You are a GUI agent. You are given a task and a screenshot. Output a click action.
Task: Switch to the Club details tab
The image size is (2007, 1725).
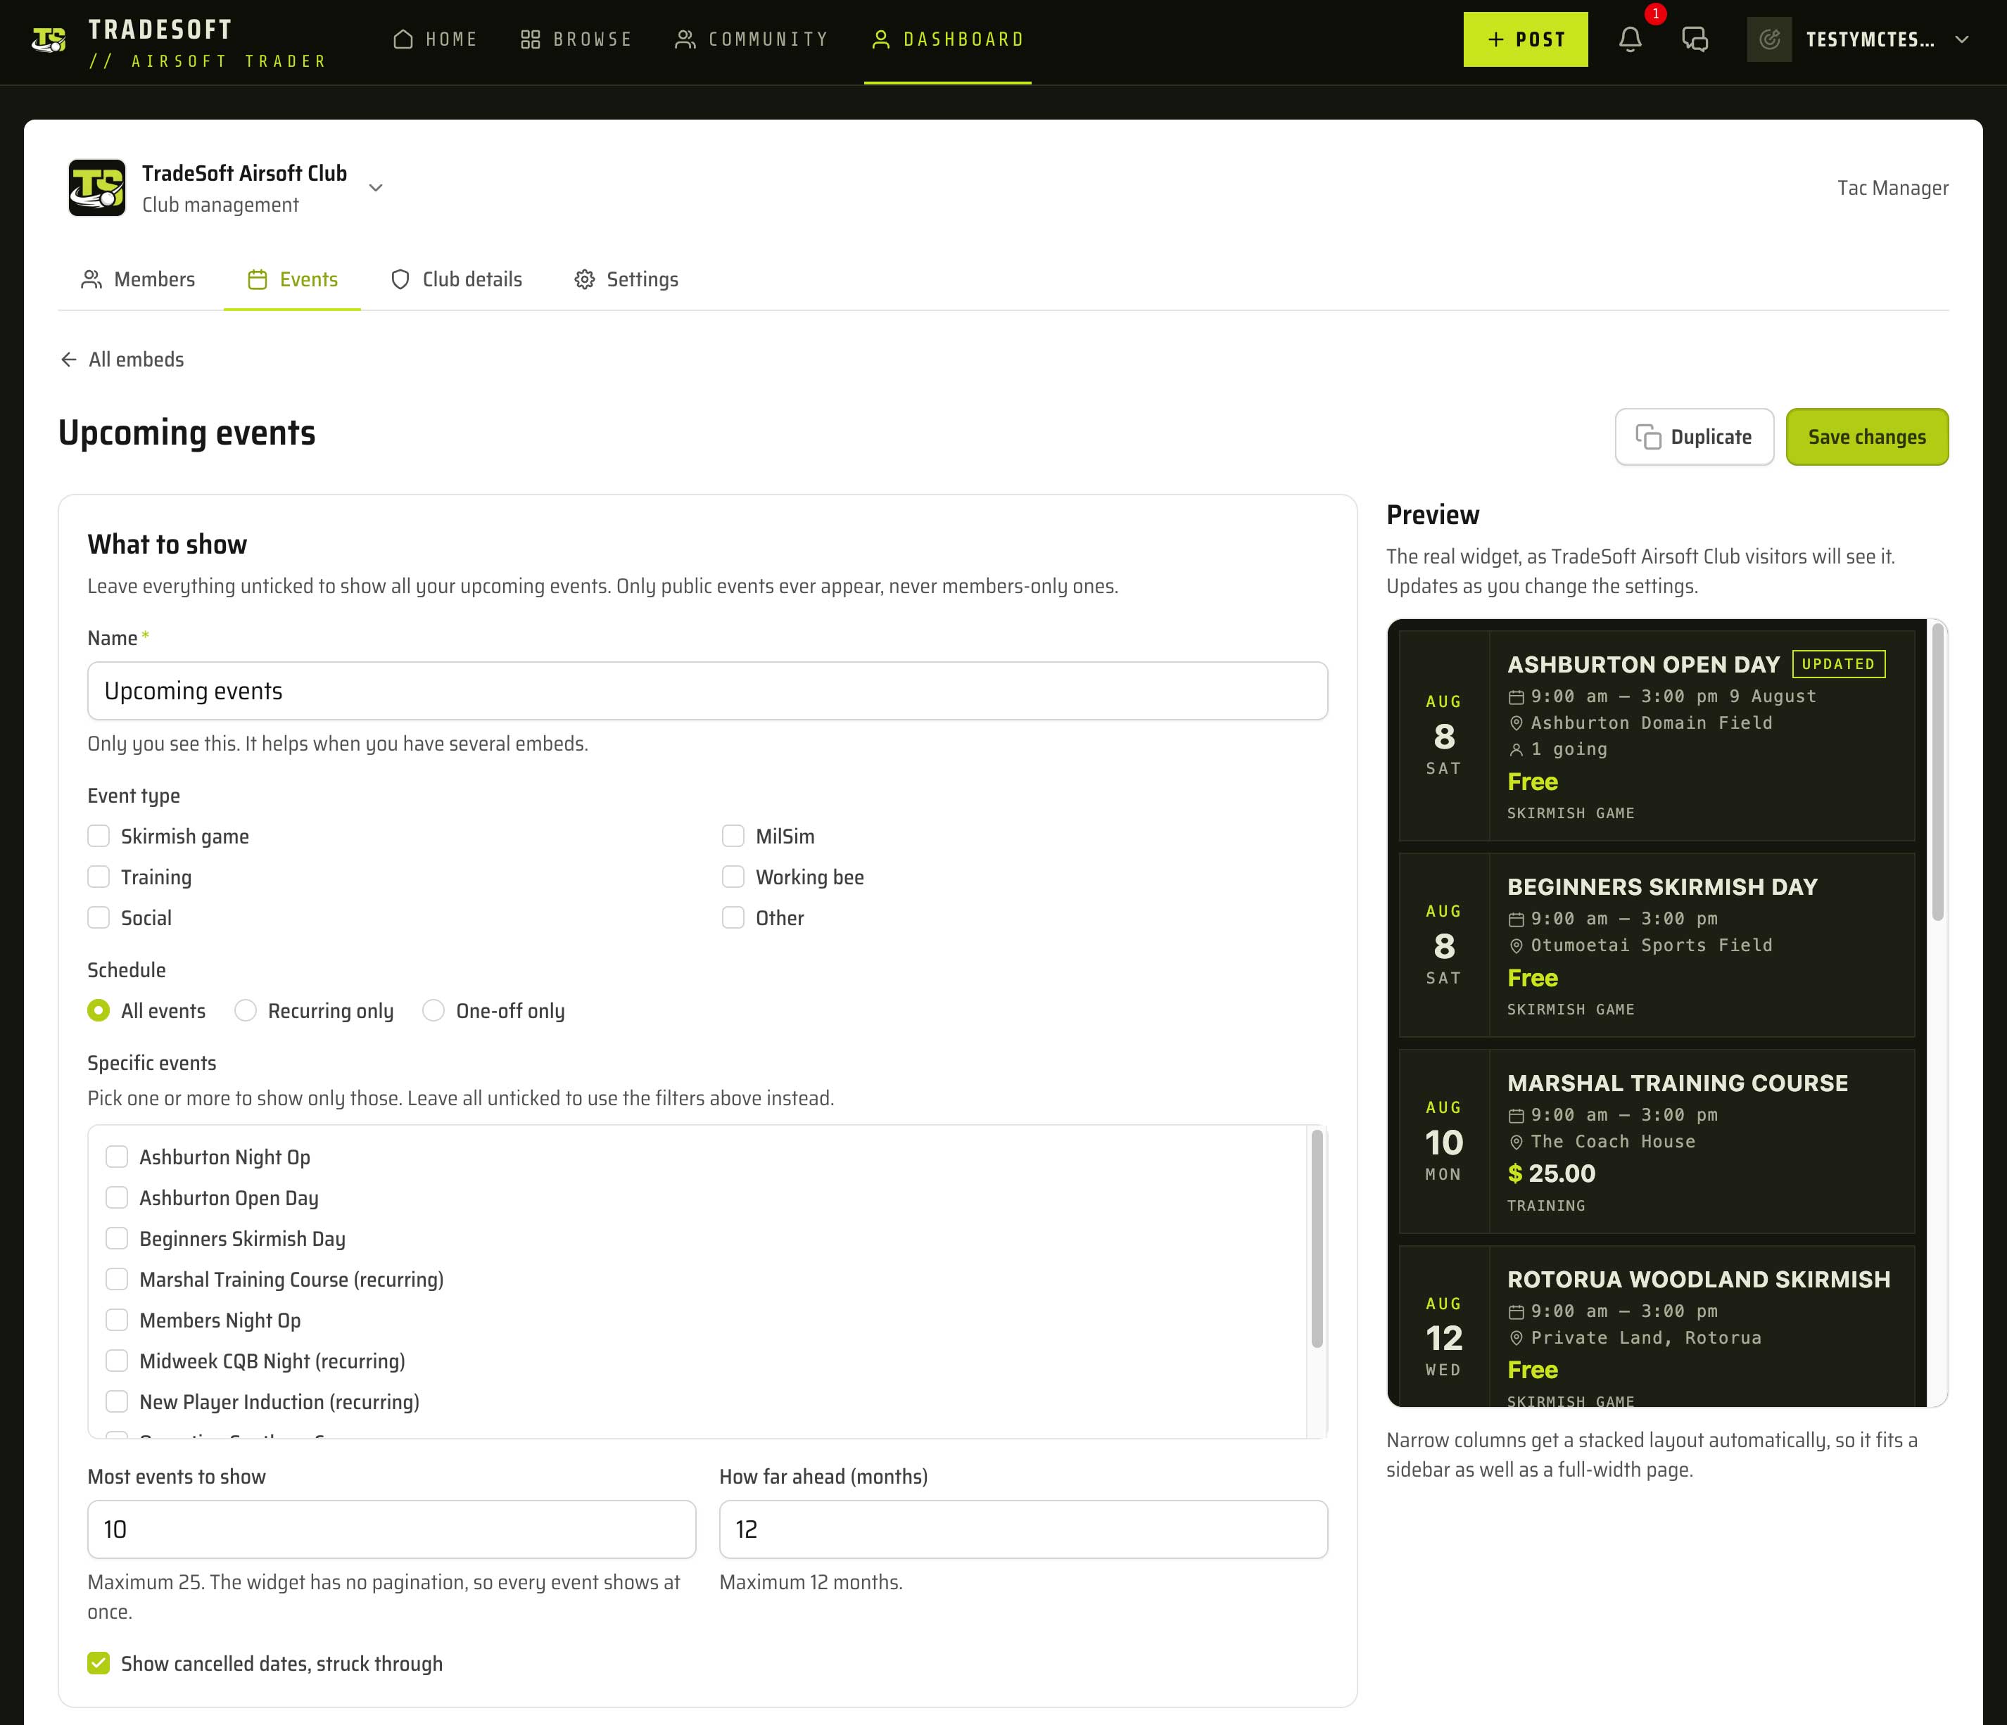click(x=456, y=280)
